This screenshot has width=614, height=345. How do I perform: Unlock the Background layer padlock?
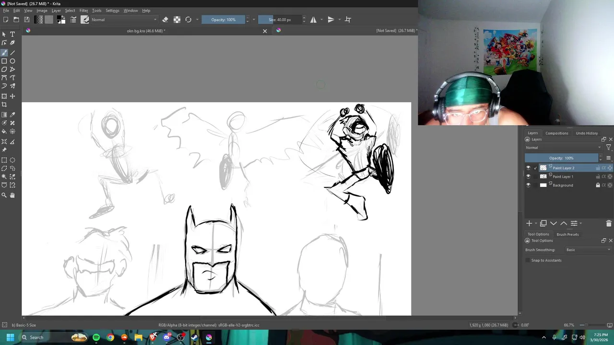point(598,185)
